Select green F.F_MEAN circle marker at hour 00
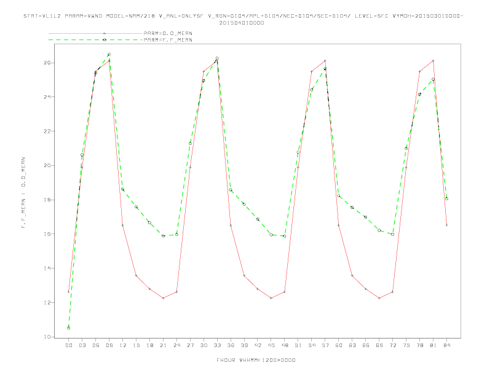Viewport: 487px width, 376px height. pyautogui.click(x=69, y=328)
